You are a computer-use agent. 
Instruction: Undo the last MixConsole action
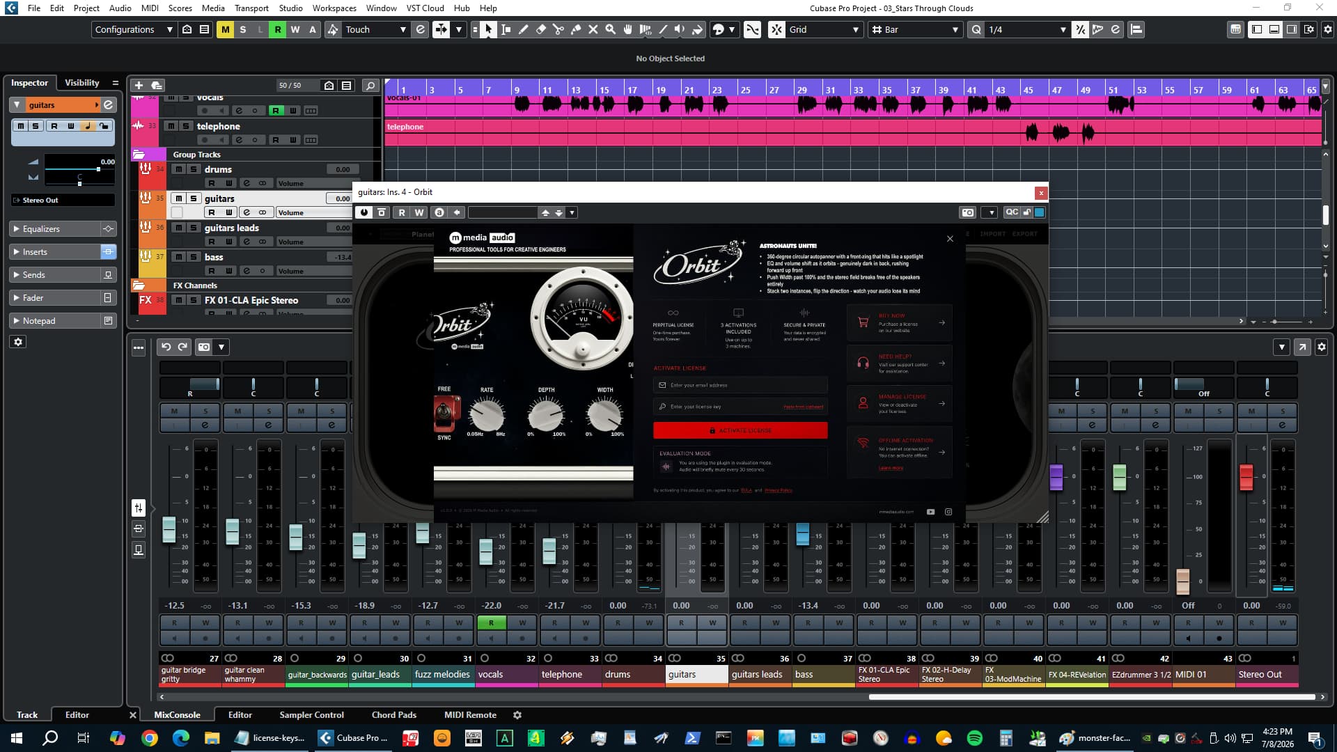pyautogui.click(x=166, y=347)
